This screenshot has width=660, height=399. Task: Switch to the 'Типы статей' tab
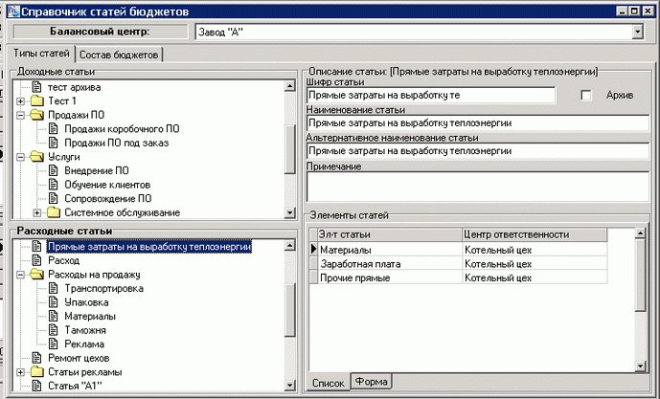click(41, 54)
